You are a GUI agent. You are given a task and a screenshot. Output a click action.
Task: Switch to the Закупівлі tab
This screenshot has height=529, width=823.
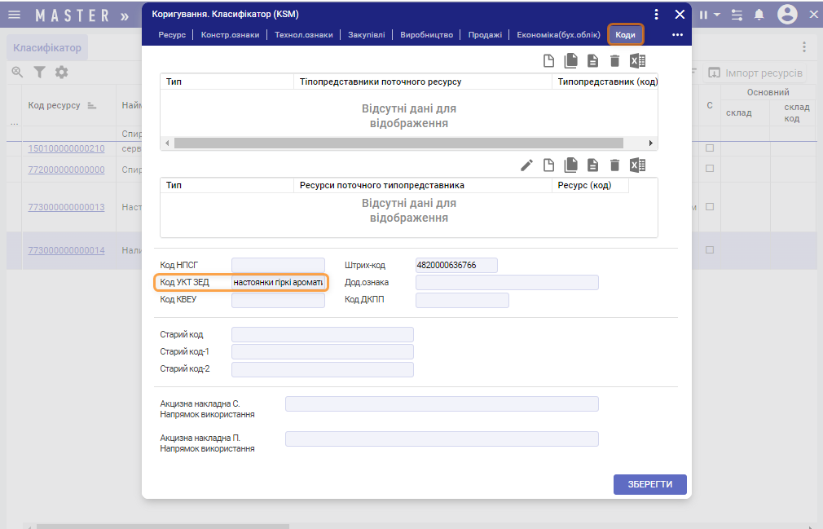pyautogui.click(x=366, y=35)
